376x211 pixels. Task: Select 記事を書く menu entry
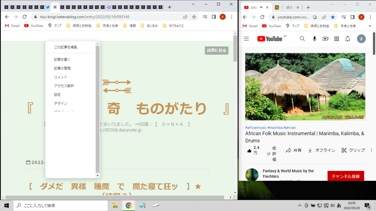click(x=62, y=59)
